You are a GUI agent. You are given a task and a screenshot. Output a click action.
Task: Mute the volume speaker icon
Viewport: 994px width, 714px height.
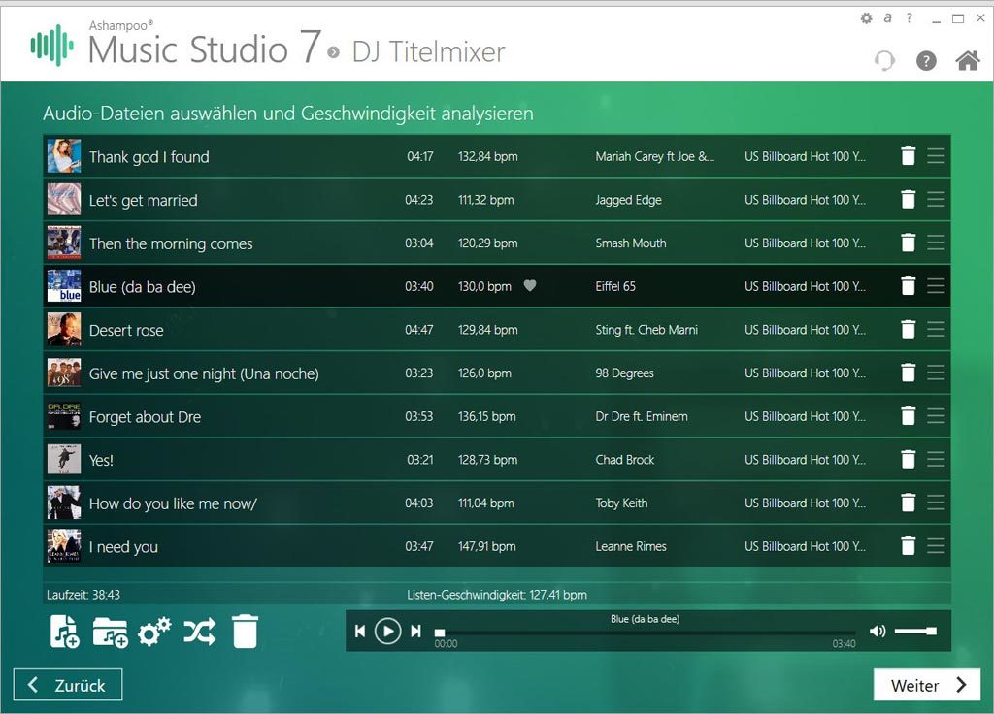point(878,631)
